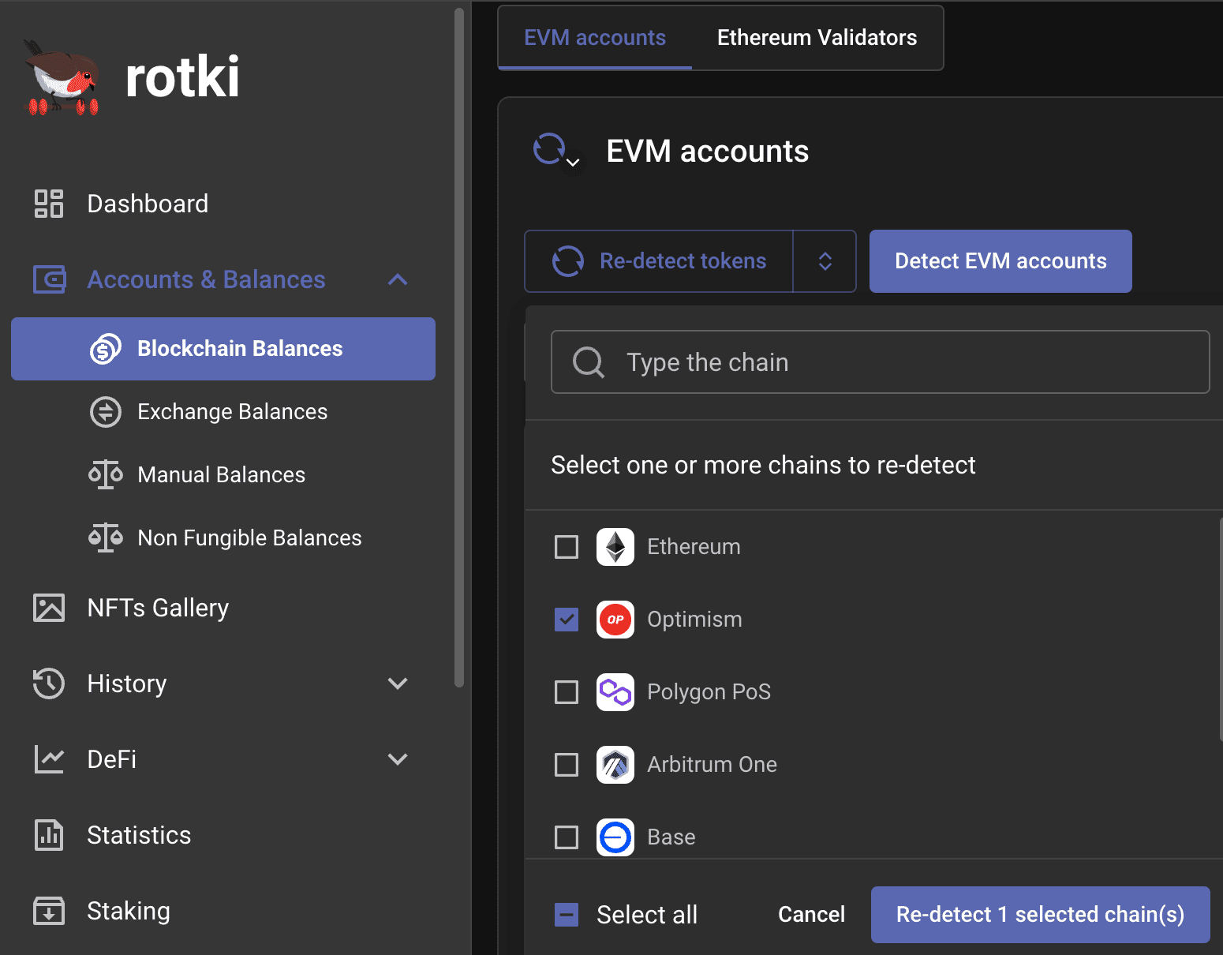Click the Exchange Balances swap icon

[x=106, y=412]
